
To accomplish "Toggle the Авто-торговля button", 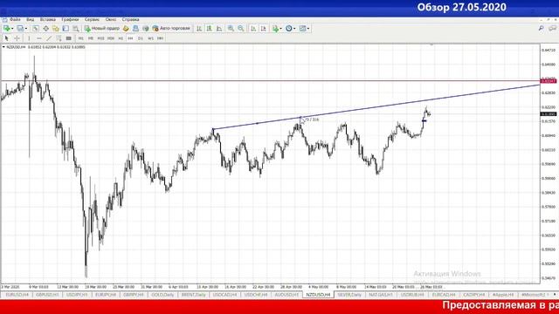I will pyautogui.click(x=171, y=29).
